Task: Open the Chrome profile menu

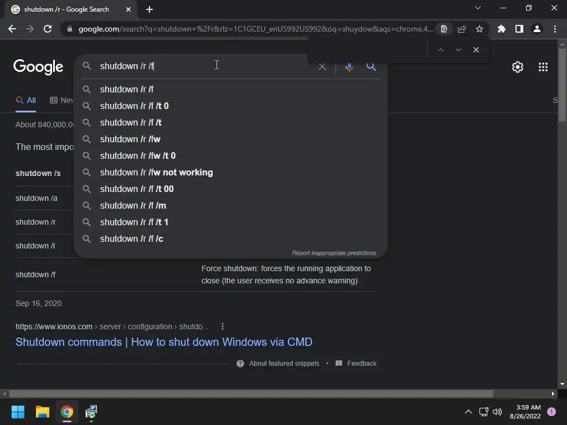Action: (x=537, y=29)
